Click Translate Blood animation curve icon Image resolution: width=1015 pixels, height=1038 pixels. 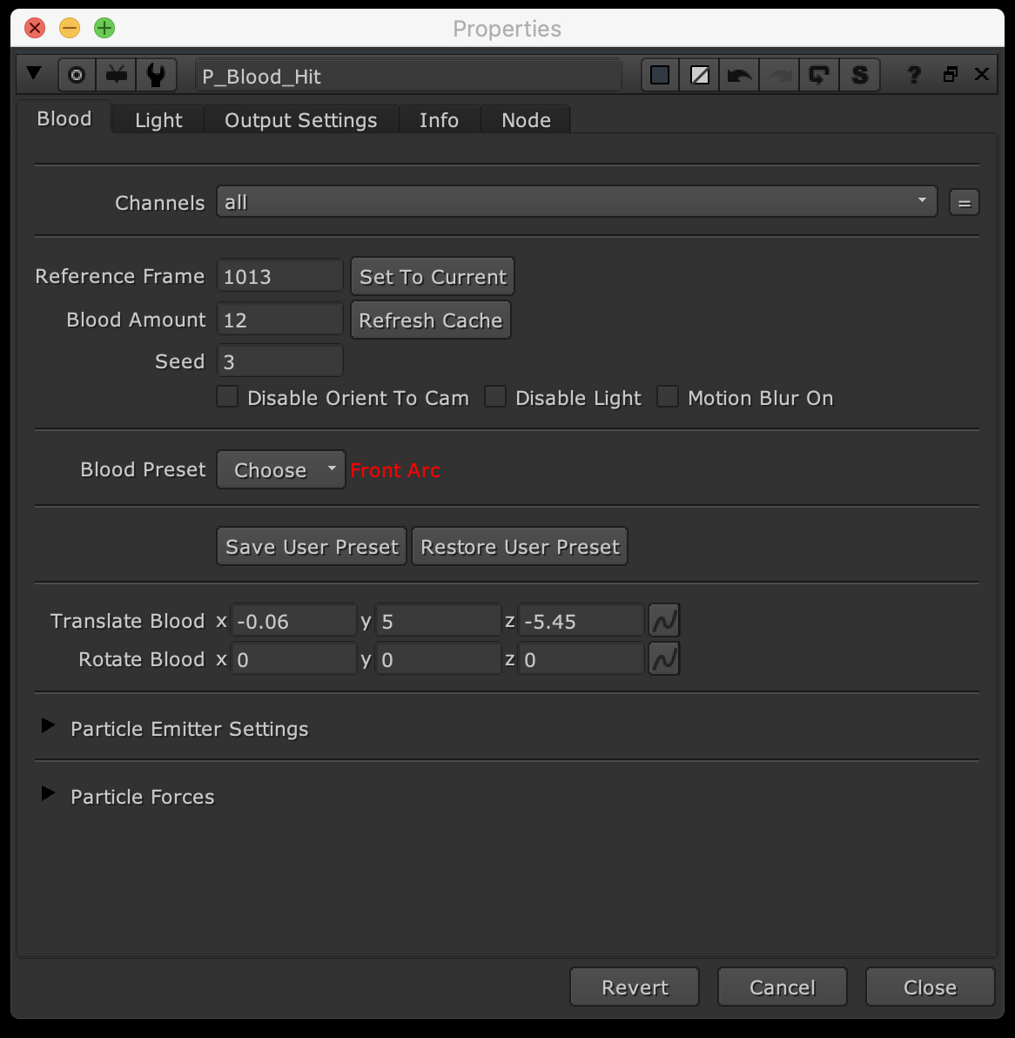[x=664, y=621]
